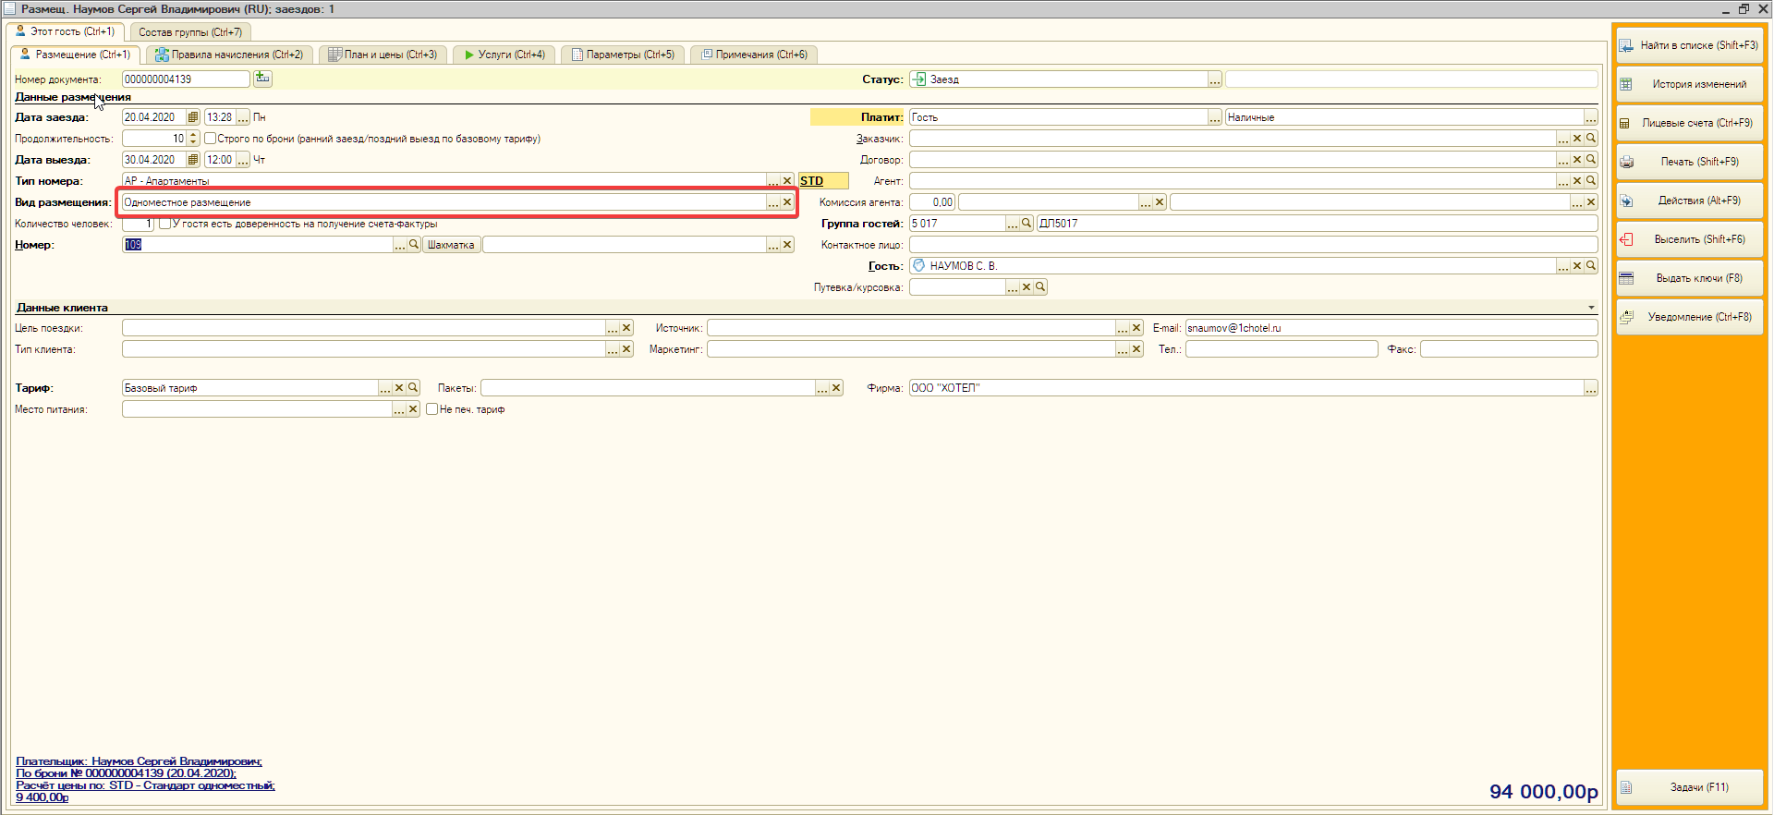Clear the Место питания field

pos(413,409)
